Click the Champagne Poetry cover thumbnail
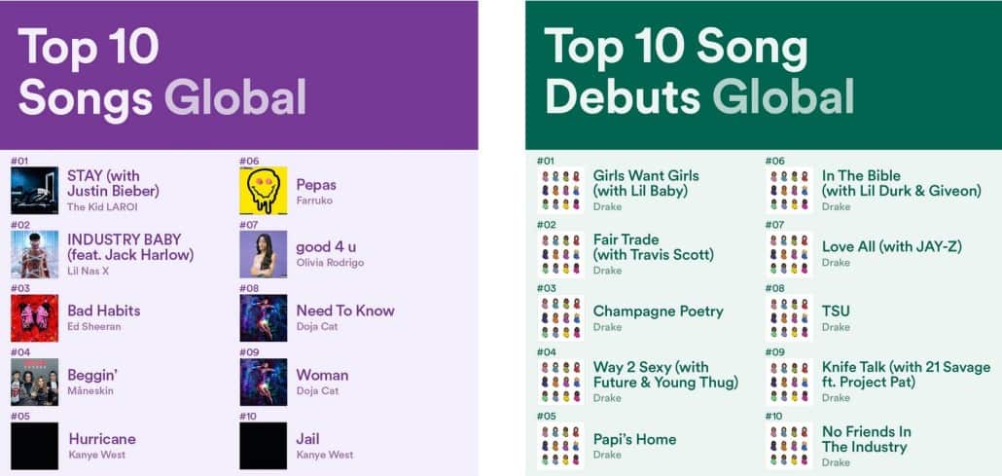Image resolution: width=1002 pixels, height=476 pixels. pos(559,318)
